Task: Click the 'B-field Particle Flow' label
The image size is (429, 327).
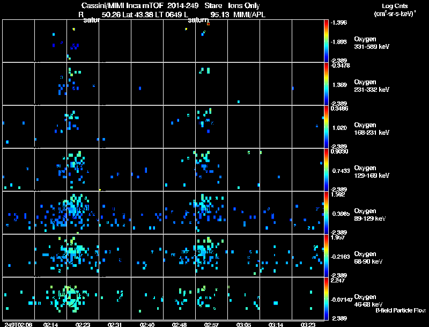Action: pyautogui.click(x=401, y=310)
